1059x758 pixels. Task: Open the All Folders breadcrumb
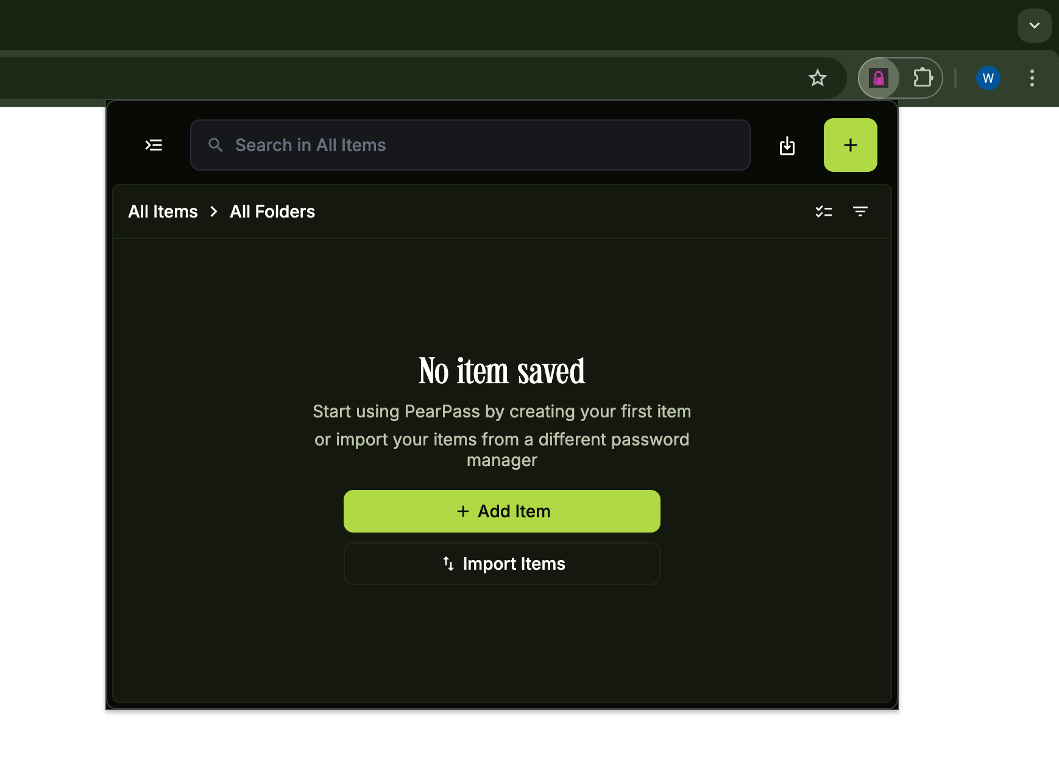pyautogui.click(x=272, y=211)
